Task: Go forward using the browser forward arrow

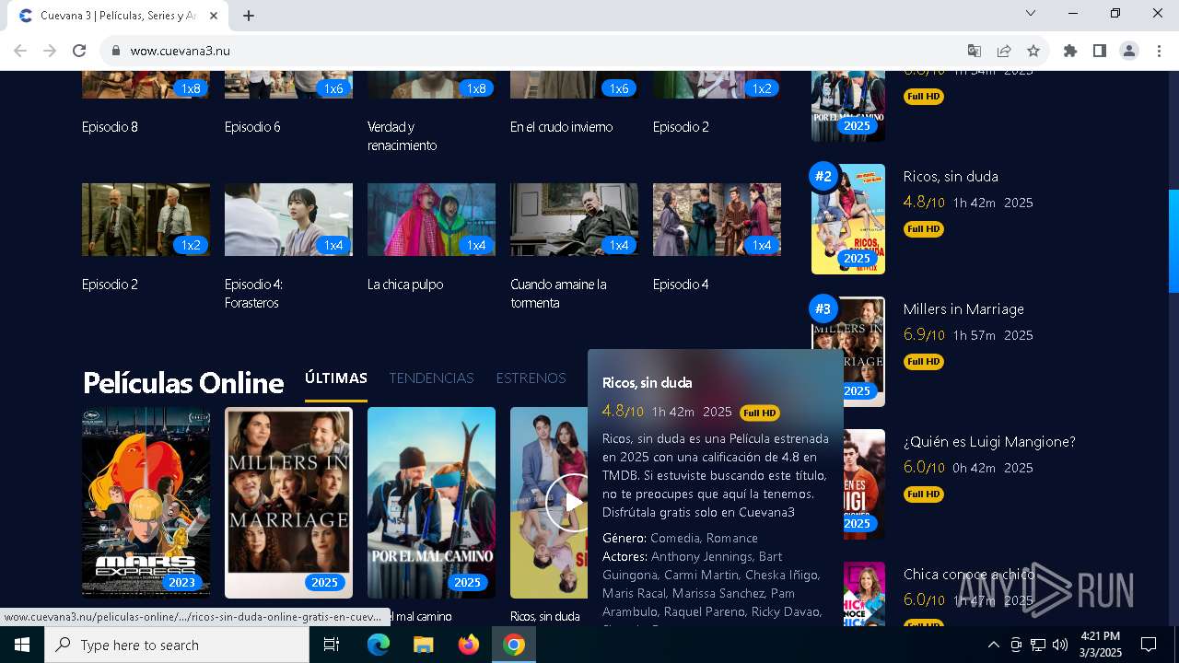Action: tap(50, 51)
